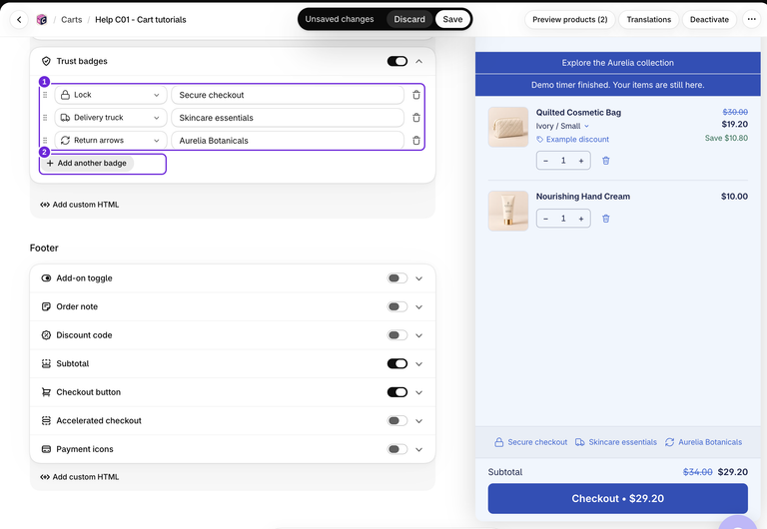Collapse the Trust badges section
767x529 pixels.
[x=418, y=61]
